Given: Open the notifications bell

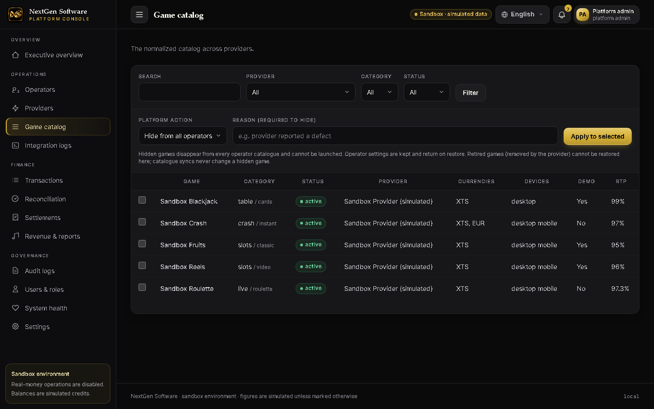Looking at the screenshot, I should click(x=562, y=15).
